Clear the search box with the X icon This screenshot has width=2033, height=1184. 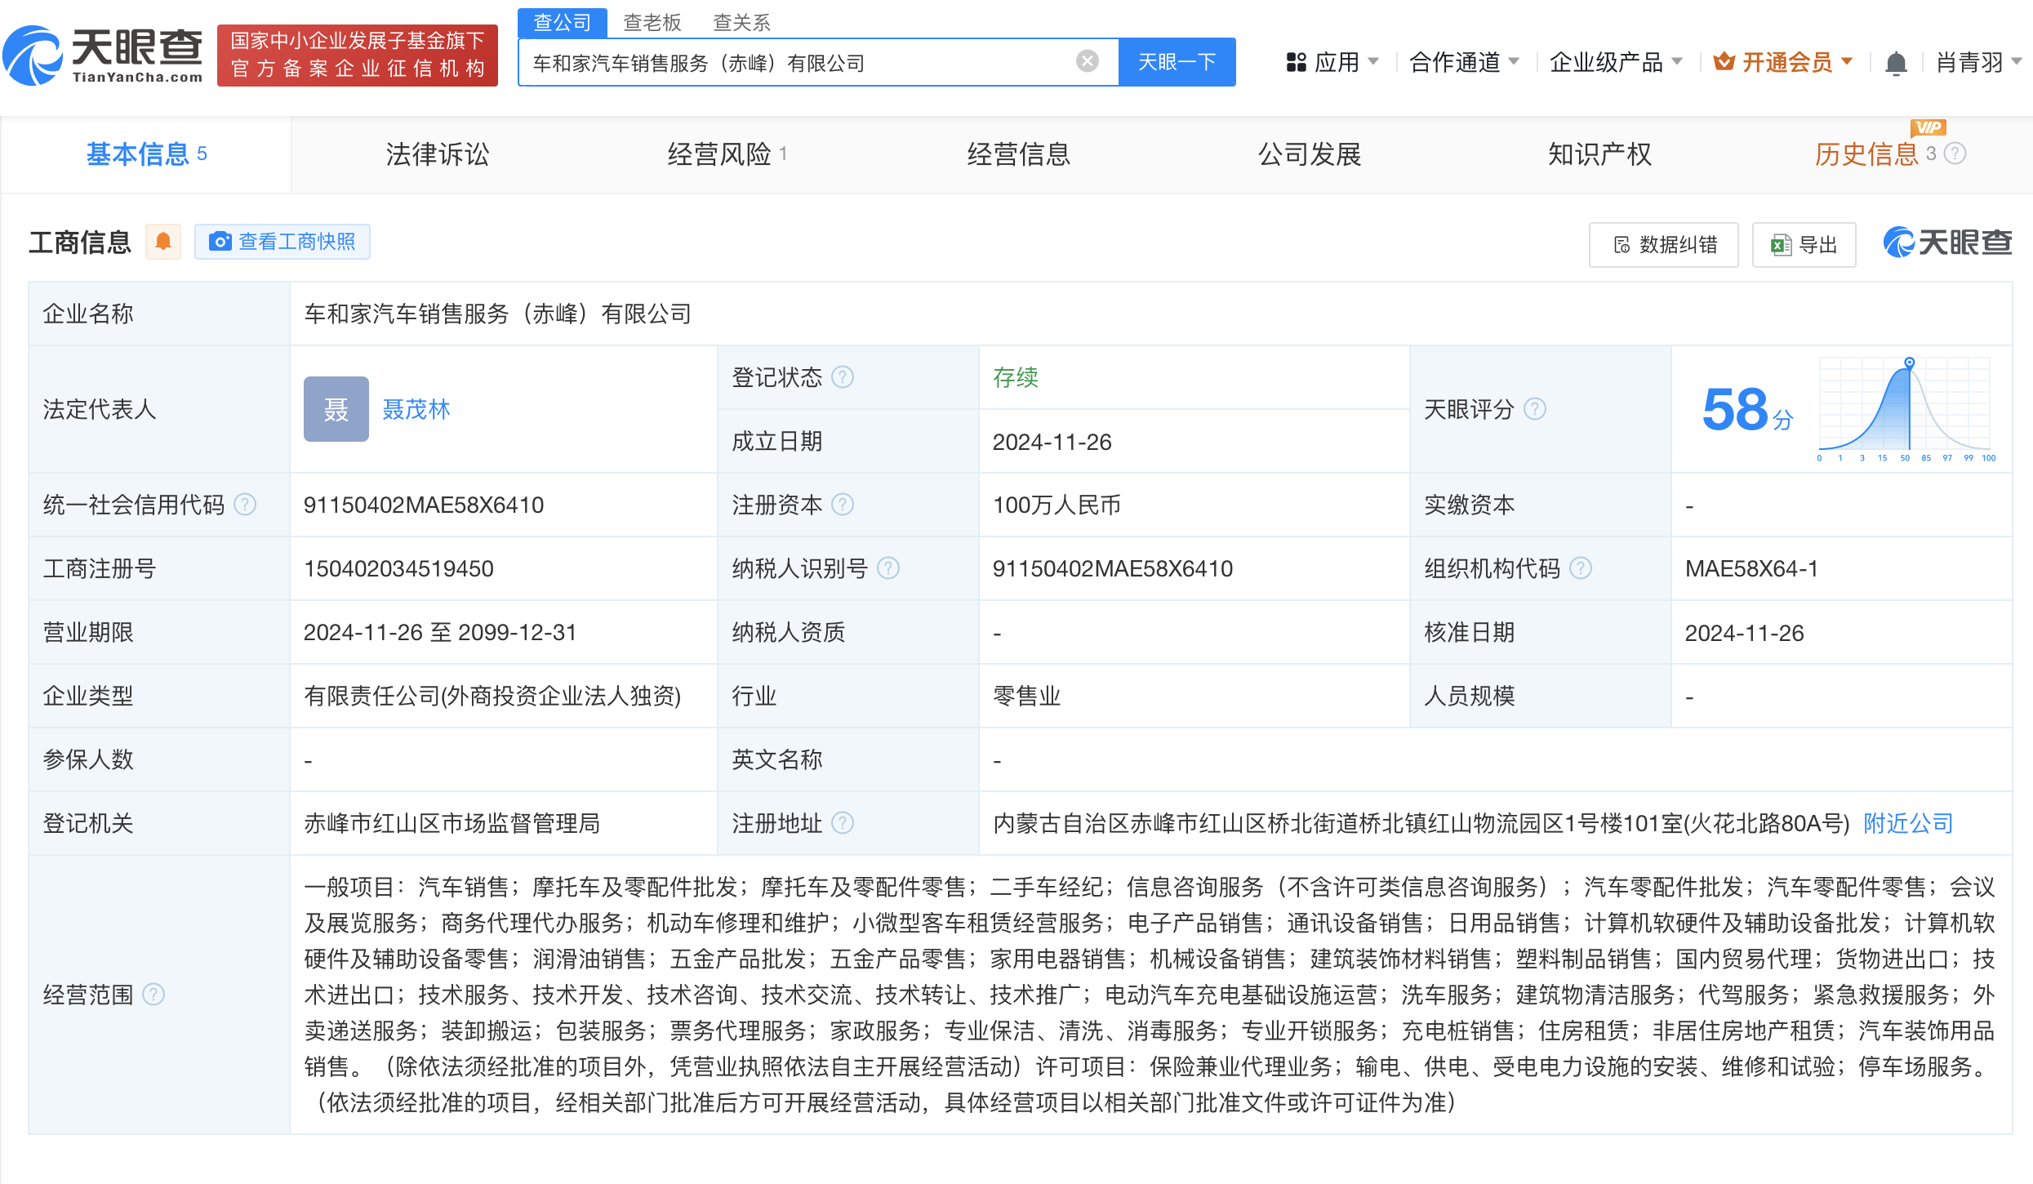[1087, 61]
